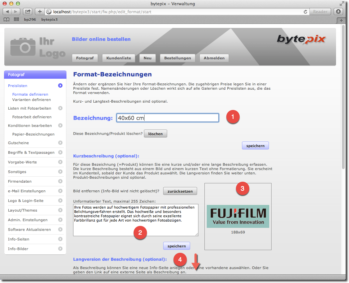
Task: Open Fotoarbeit definieren in the sidebar
Action: pyautogui.click(x=32, y=117)
